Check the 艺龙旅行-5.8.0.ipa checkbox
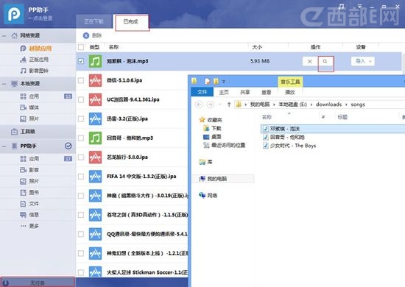 pos(81,157)
